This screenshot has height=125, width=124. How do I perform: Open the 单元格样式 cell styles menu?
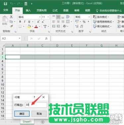click(102, 26)
